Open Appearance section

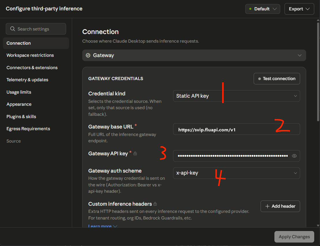point(19,104)
